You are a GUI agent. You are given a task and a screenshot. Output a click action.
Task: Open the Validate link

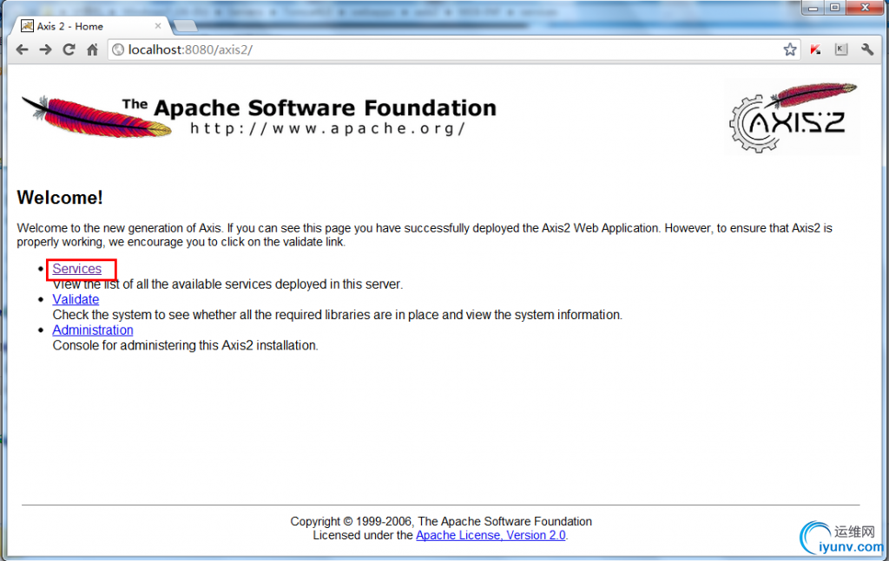(76, 299)
